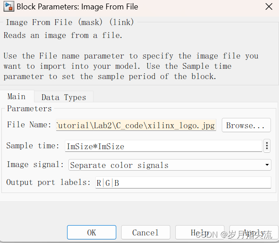
Task: Open the Help documentation button
Action: 200,232
